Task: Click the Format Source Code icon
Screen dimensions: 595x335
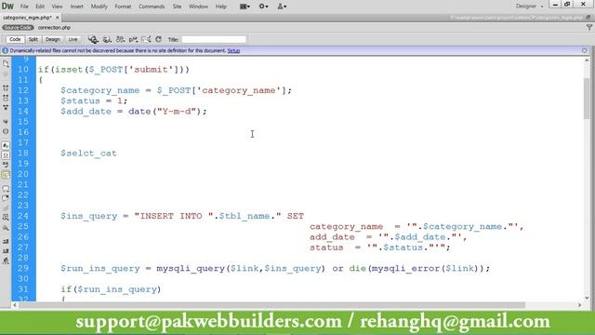Action: coord(6,261)
